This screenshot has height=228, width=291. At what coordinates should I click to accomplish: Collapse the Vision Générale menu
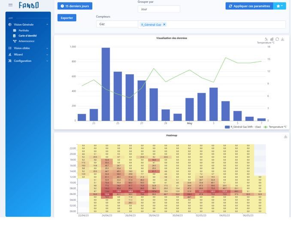click(47, 24)
